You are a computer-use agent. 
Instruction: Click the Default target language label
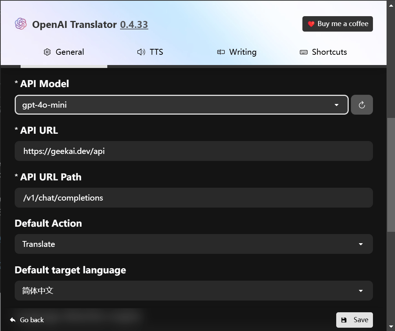(70, 270)
